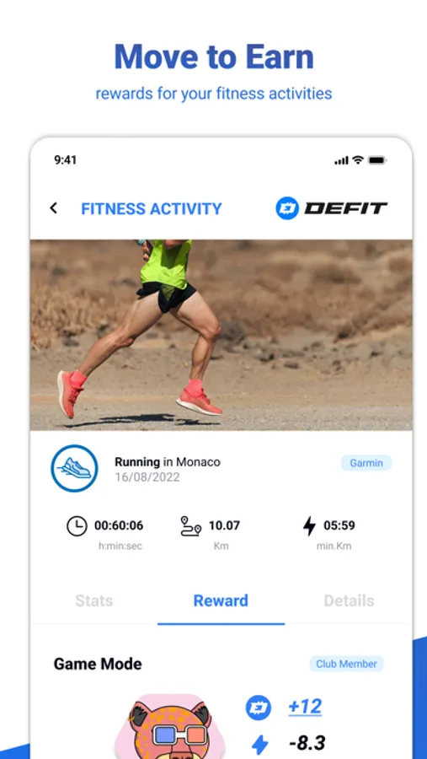This screenshot has height=759, width=427.
Task: Click the Club Member badge
Action: point(346,665)
